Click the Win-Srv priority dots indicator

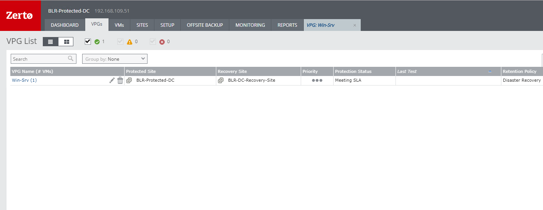pyautogui.click(x=317, y=81)
